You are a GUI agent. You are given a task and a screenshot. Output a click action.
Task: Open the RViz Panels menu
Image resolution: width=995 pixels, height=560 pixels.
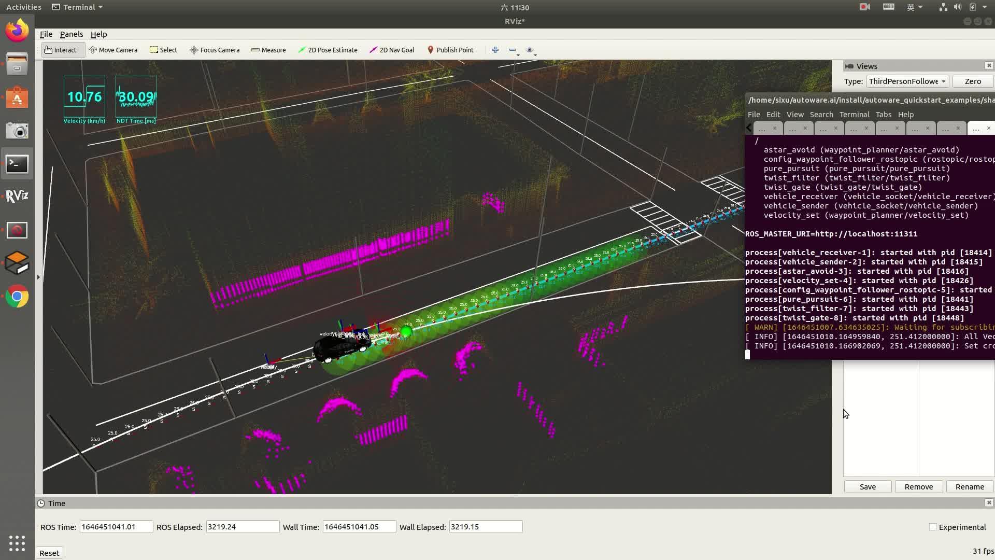click(72, 34)
